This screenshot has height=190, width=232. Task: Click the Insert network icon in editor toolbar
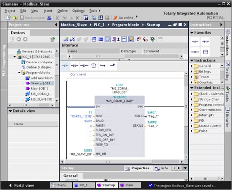click(x=66, y=39)
